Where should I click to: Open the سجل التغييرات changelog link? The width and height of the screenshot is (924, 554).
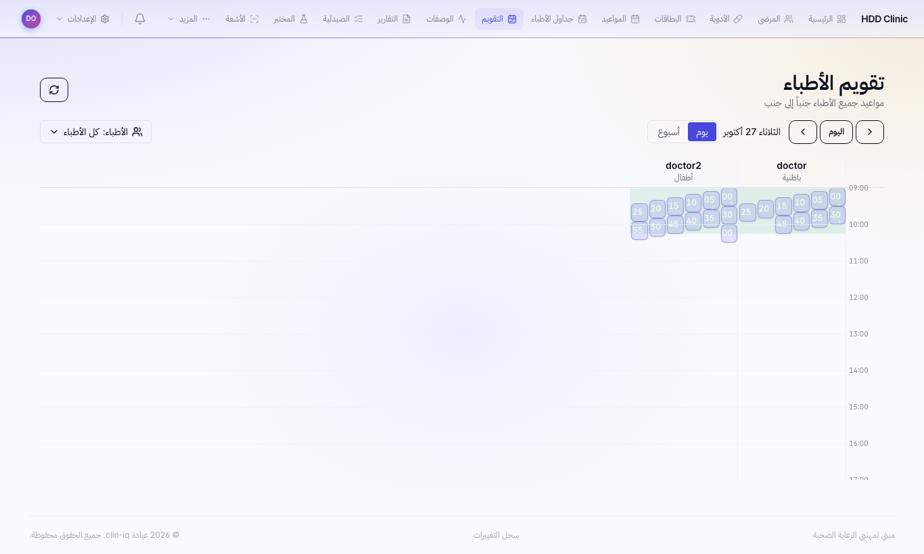pos(496,535)
